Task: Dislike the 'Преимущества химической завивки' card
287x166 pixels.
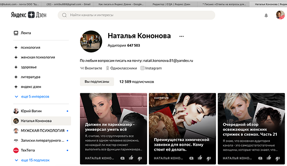Action: coord(209,159)
